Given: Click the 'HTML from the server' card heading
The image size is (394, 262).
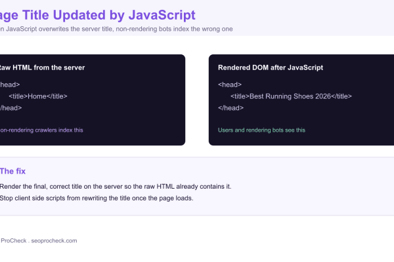Looking at the screenshot, I should tap(42, 67).
